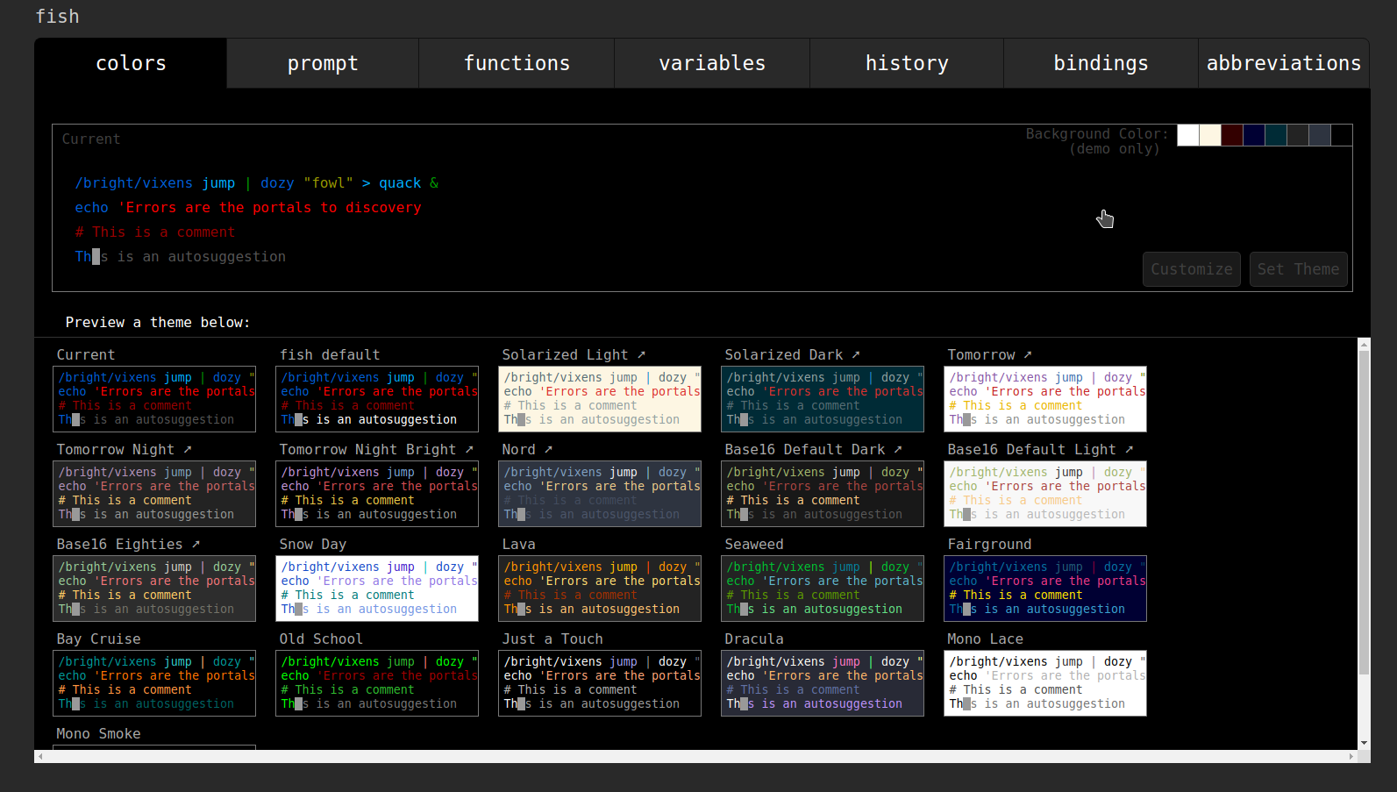Image resolution: width=1397 pixels, height=792 pixels.
Task: Open the Solarized Light external link arrow
Action: (x=641, y=355)
